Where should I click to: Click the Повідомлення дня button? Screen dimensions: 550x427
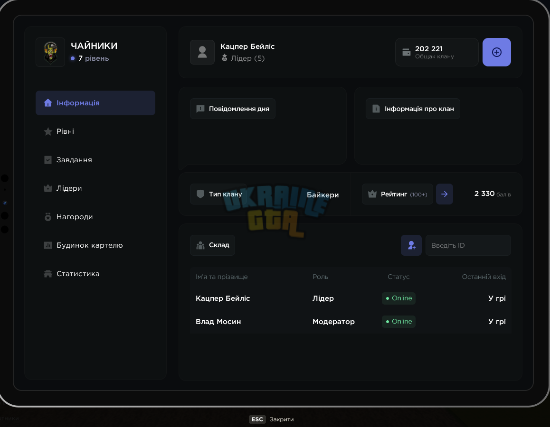[233, 109]
